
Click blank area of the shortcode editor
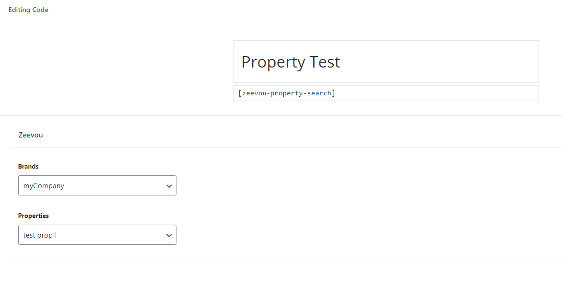click(x=437, y=93)
